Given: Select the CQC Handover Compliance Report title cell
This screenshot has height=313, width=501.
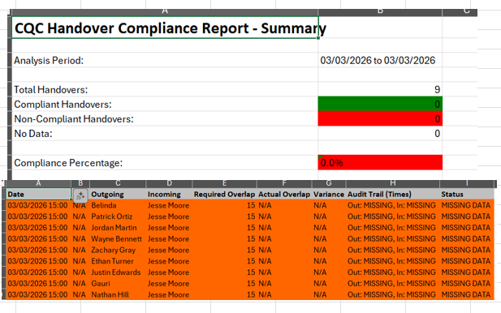Looking at the screenshot, I should point(165,28).
